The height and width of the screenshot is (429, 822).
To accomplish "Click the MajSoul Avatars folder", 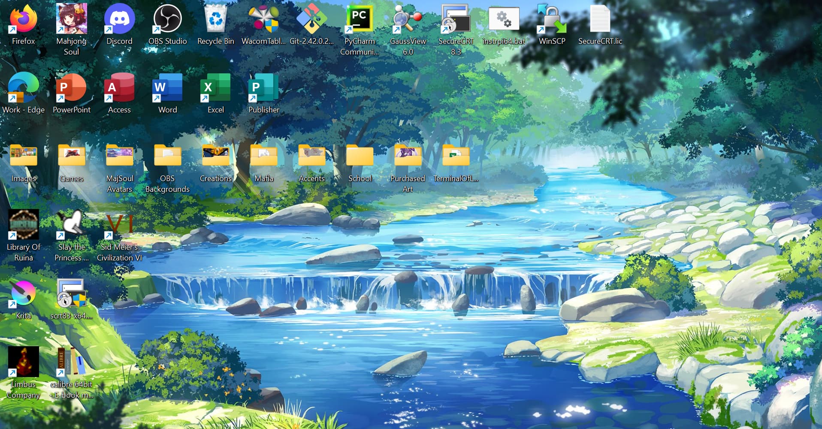I will [119, 157].
